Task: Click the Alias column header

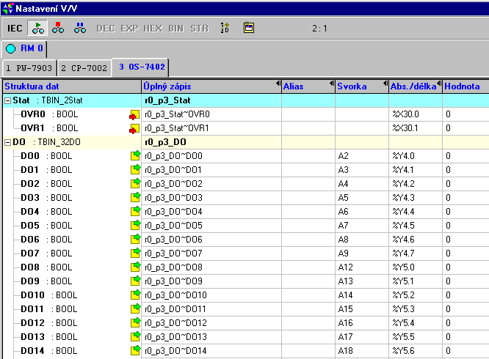Action: [x=308, y=86]
